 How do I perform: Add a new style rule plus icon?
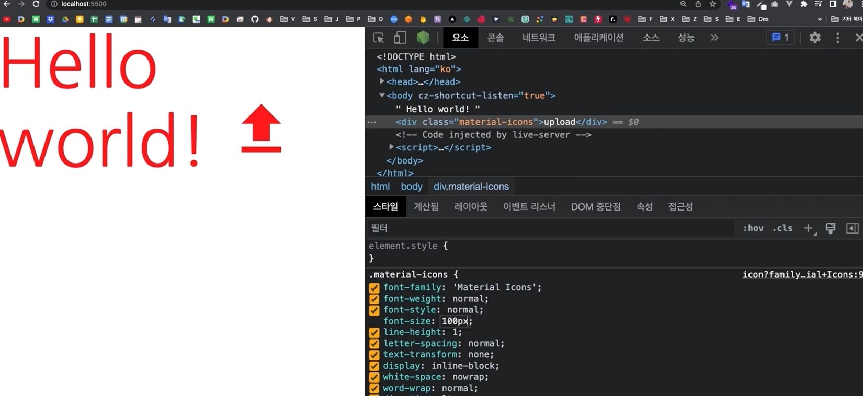pos(809,228)
